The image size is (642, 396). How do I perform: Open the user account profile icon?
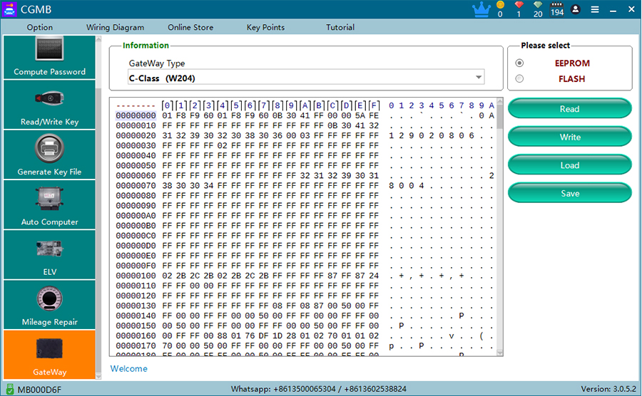(x=576, y=9)
